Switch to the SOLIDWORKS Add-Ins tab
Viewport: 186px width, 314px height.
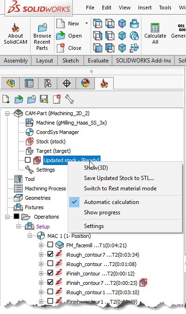tap(143, 61)
